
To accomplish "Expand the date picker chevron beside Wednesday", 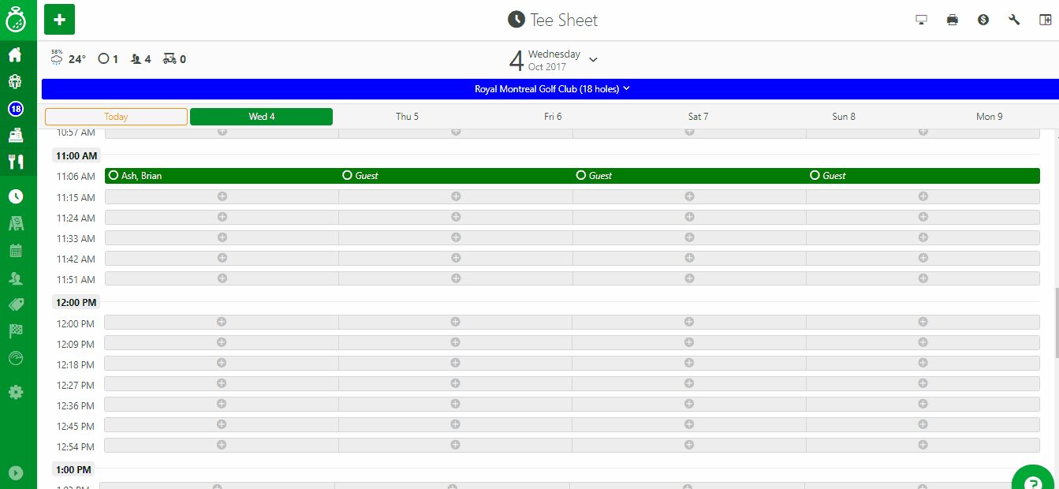I will click(x=594, y=60).
